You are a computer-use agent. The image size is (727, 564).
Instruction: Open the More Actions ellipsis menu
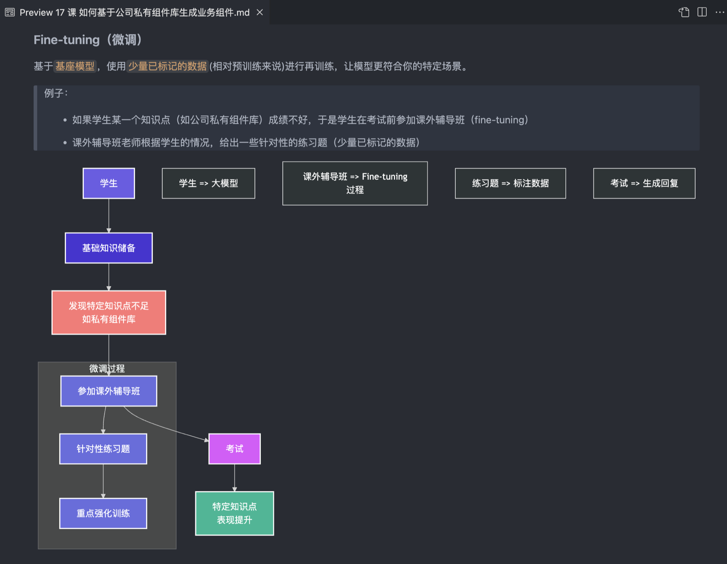(x=719, y=12)
